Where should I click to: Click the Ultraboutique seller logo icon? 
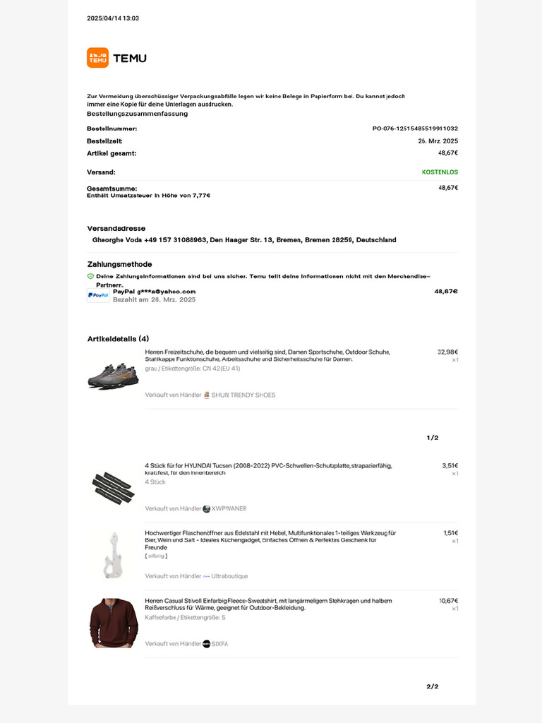[x=207, y=576]
